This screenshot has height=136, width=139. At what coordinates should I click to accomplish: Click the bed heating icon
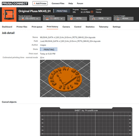coord(47,19)
